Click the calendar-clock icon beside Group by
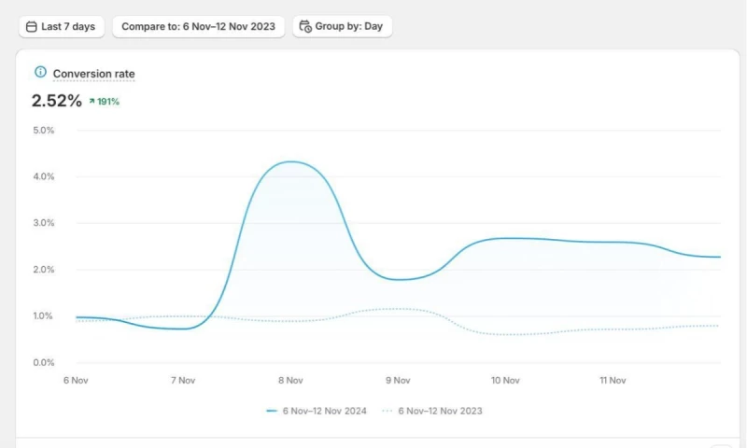Screen dimensions: 747x448 click(x=305, y=27)
